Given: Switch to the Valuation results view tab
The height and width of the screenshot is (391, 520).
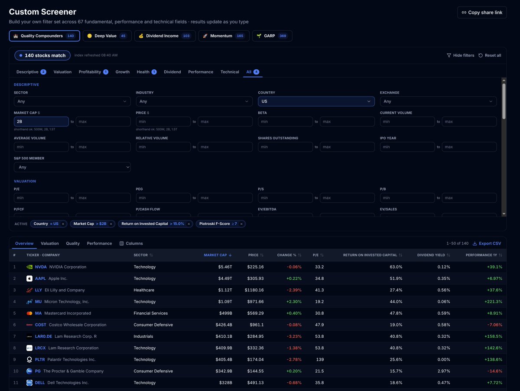Looking at the screenshot, I should 50,243.
